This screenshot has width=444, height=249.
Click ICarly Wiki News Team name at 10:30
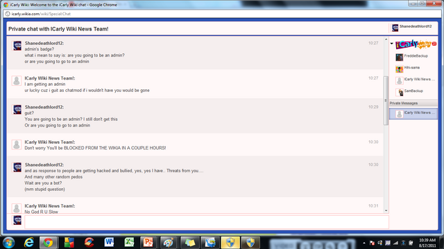click(50, 142)
